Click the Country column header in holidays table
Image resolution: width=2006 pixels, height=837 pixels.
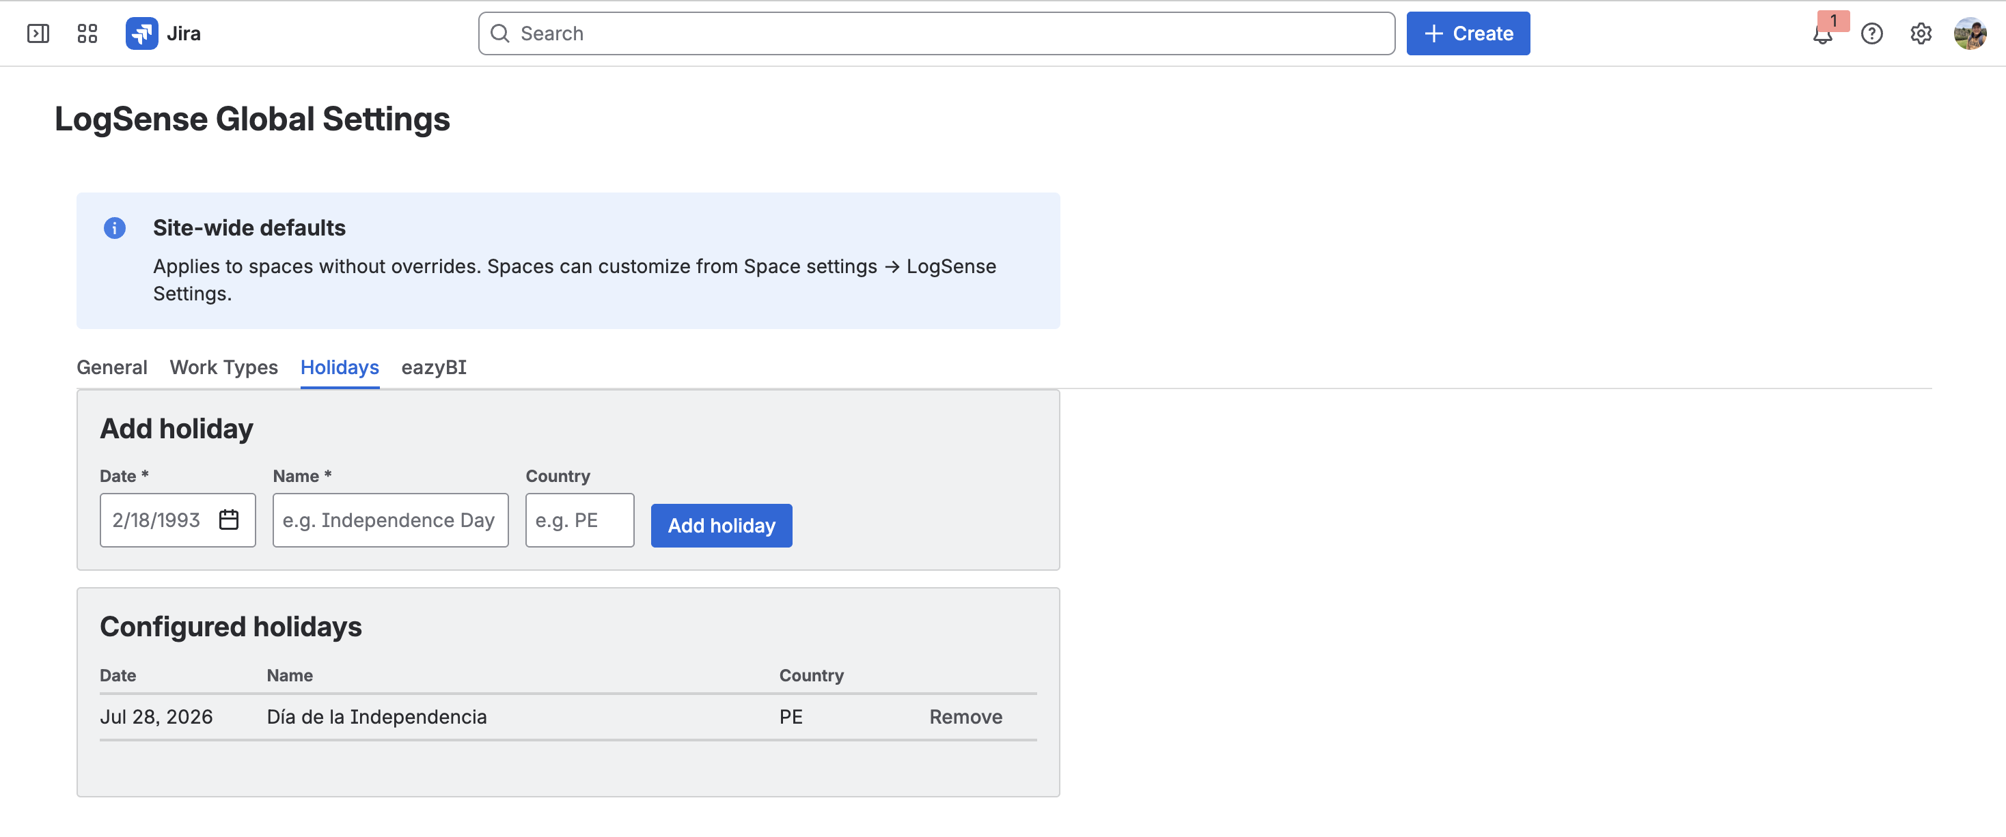[x=812, y=675]
